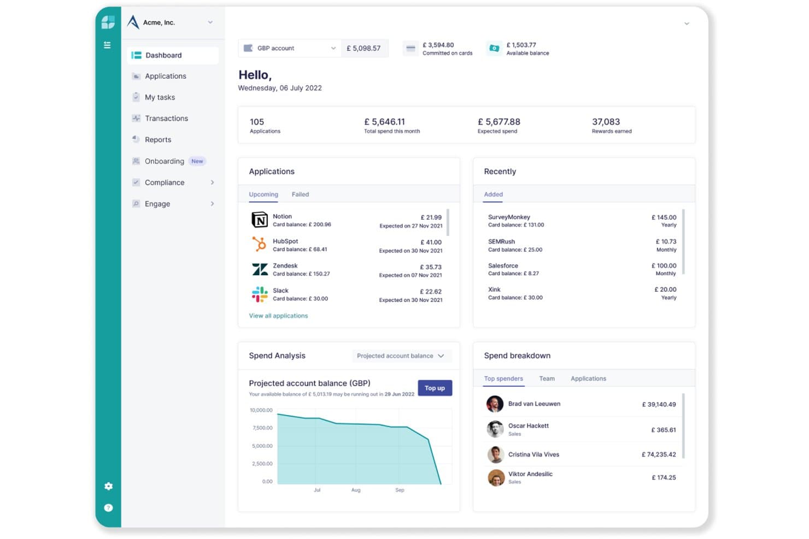Click the Transactions sidebar icon
Screen dimensions: 809x539
tap(136, 118)
